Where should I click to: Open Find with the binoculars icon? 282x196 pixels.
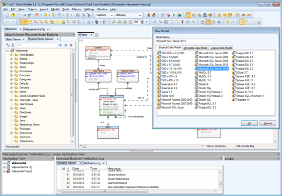click(x=205, y=15)
